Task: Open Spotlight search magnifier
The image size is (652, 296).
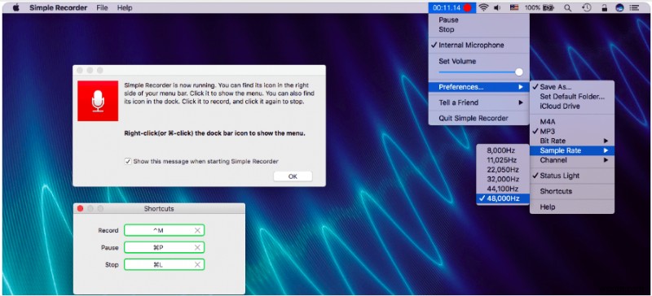Action: coord(567,8)
